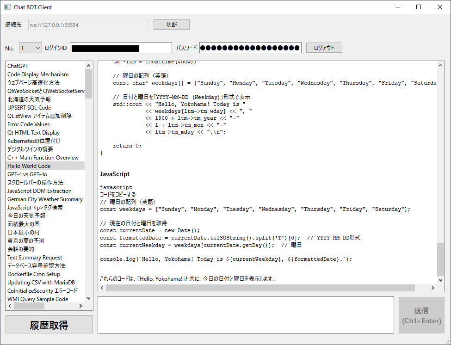Viewport: 451px width, 345px height.
Task: Open the Kubernetesの位置付け history entry
Action: [34, 141]
